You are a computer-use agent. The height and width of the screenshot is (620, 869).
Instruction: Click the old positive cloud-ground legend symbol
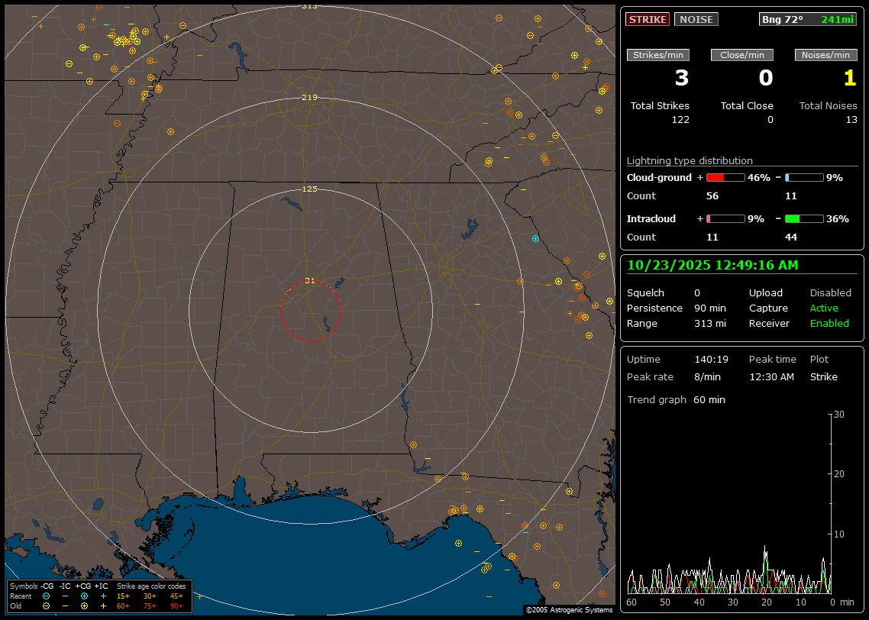pyautogui.click(x=84, y=605)
